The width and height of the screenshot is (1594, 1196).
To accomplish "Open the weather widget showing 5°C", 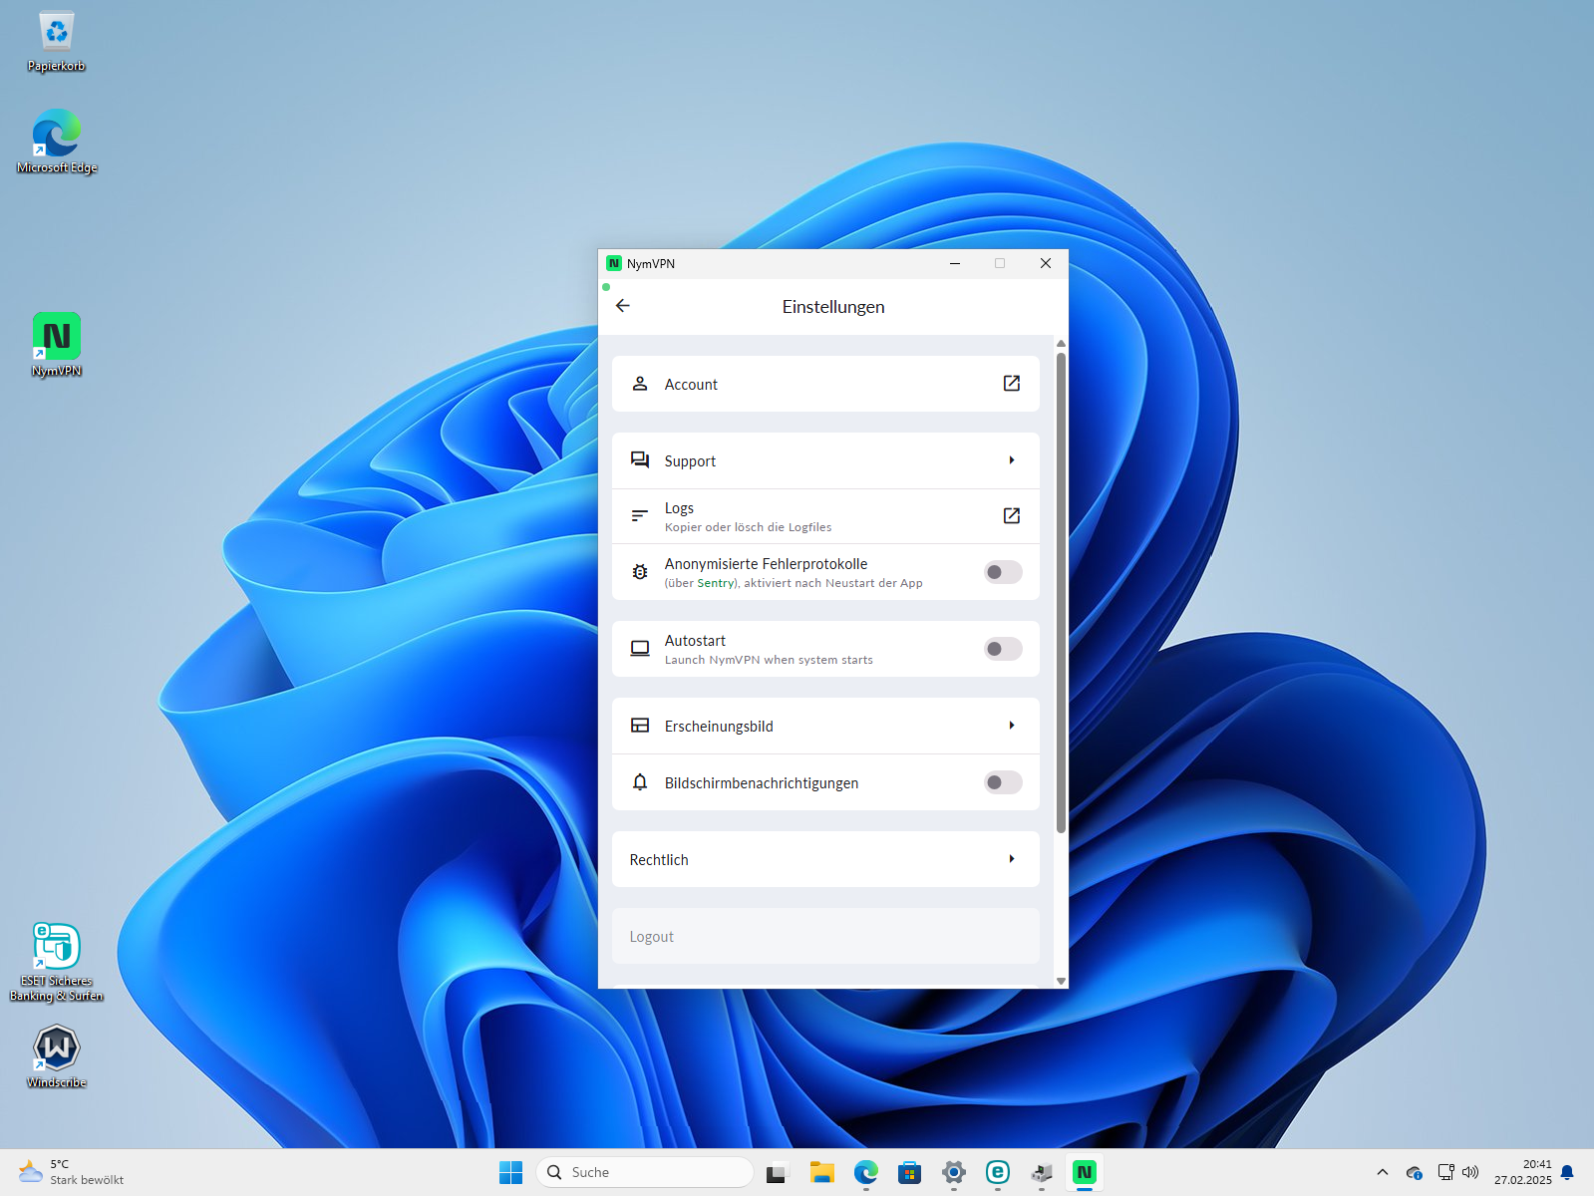I will click(x=72, y=1172).
